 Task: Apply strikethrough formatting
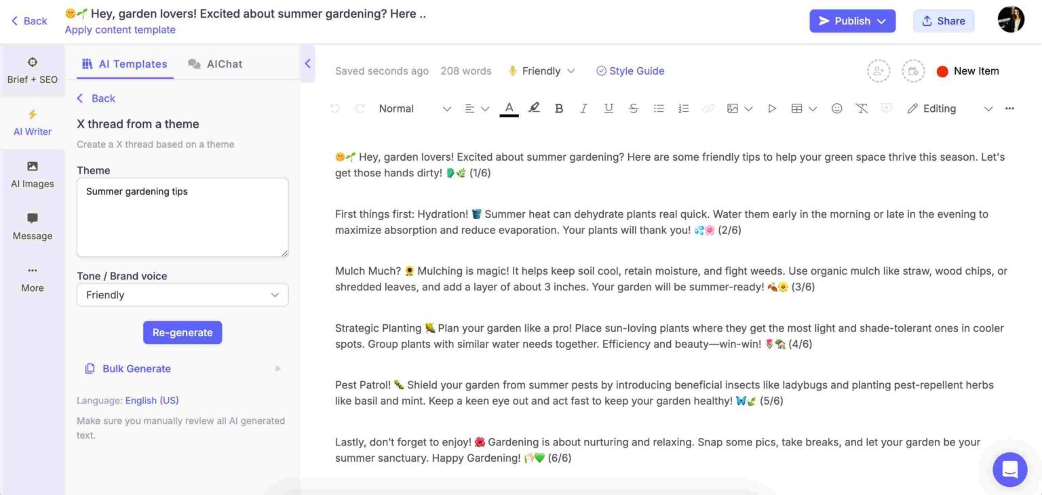(x=633, y=108)
